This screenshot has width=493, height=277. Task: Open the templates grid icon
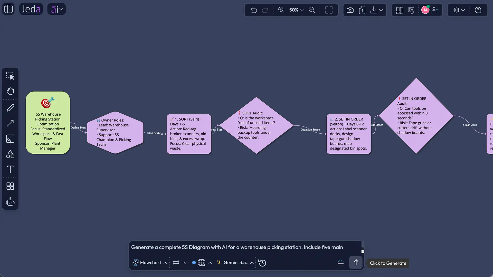coord(10,186)
